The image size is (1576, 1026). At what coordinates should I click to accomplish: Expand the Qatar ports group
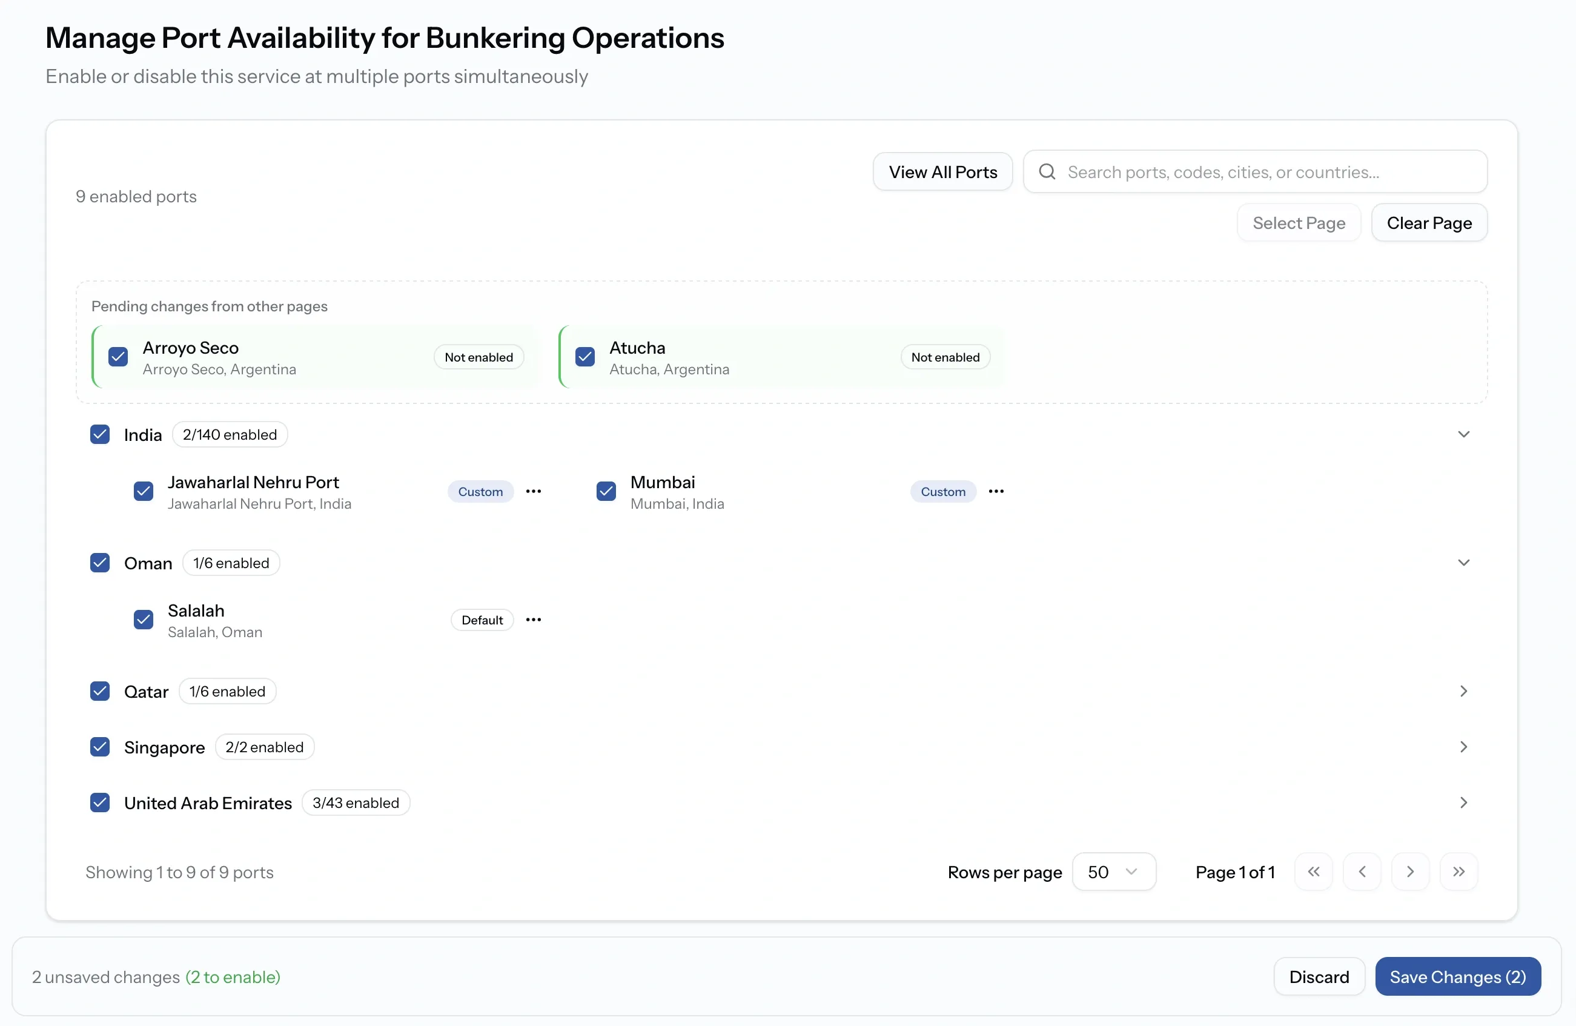pos(1463,692)
